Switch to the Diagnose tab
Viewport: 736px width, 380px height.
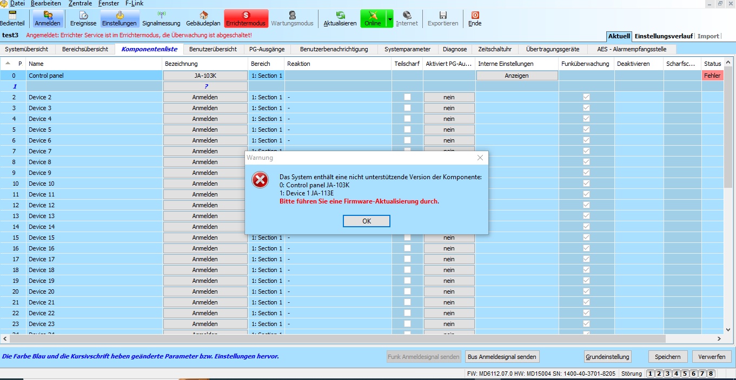(454, 49)
